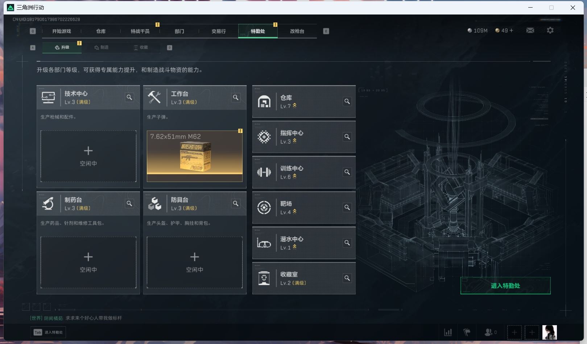This screenshot has height=344, width=587.
Task: Expand 潜水中心 Lv.1 upgrade entry
Action: click(304, 243)
